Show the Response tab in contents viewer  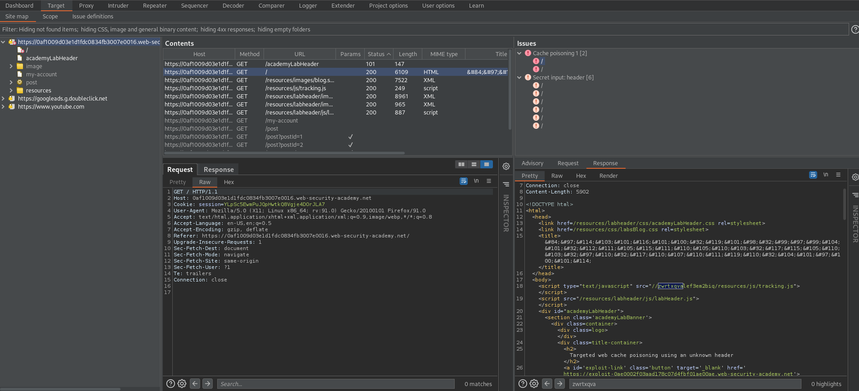coord(219,170)
